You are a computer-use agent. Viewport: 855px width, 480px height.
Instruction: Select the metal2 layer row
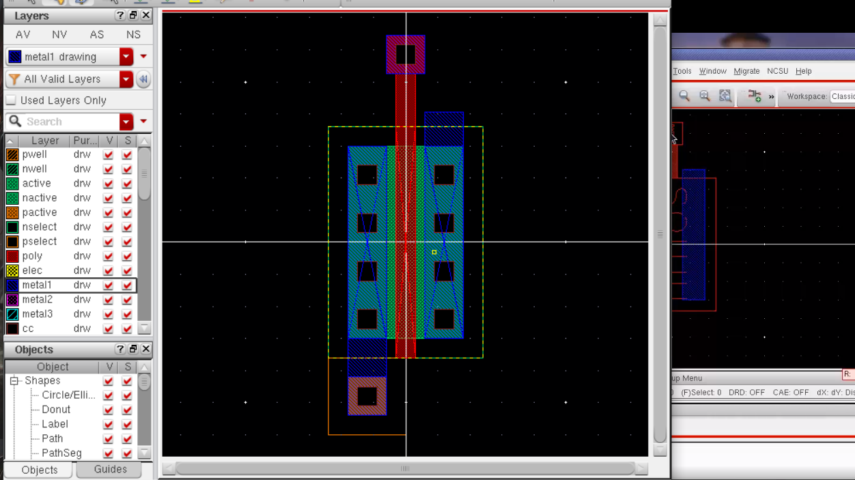coord(70,299)
